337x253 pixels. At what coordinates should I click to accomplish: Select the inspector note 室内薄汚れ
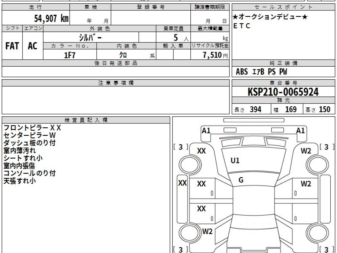click(x=19, y=151)
